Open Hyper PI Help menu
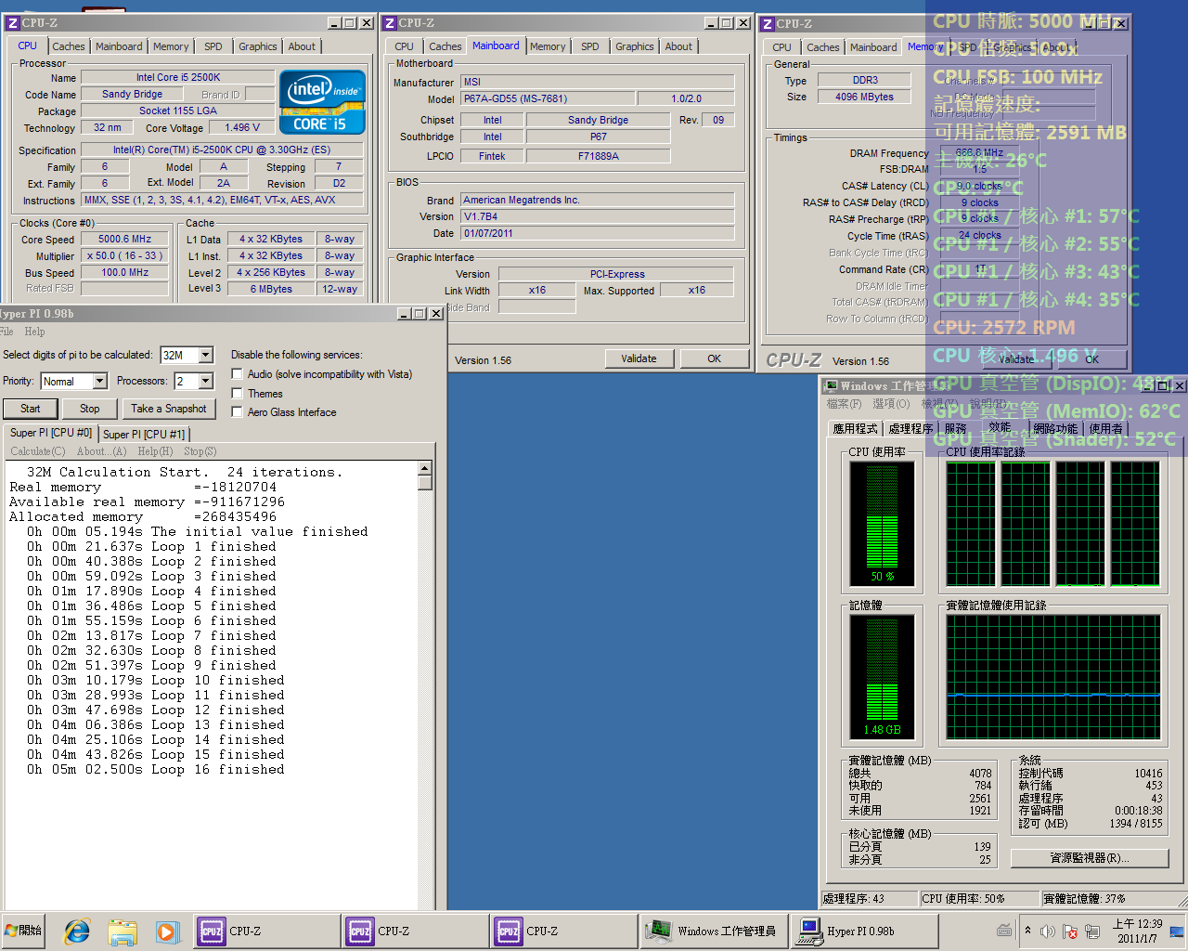 click(x=34, y=332)
